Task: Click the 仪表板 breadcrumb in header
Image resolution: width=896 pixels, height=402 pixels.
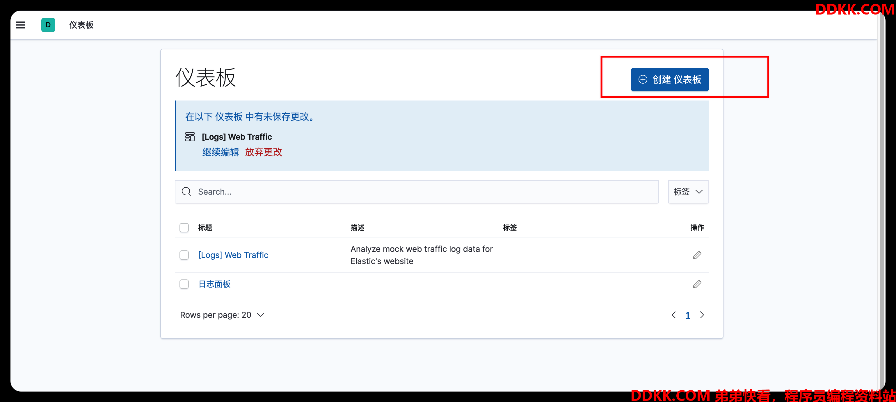Action: (x=81, y=25)
